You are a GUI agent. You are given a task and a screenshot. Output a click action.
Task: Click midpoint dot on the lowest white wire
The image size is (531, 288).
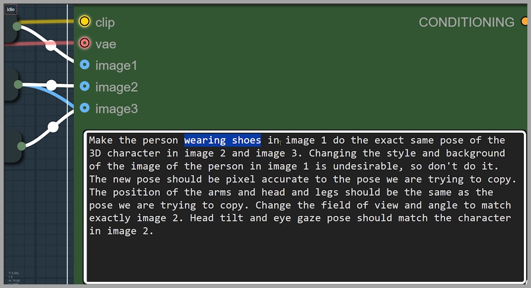53,127
